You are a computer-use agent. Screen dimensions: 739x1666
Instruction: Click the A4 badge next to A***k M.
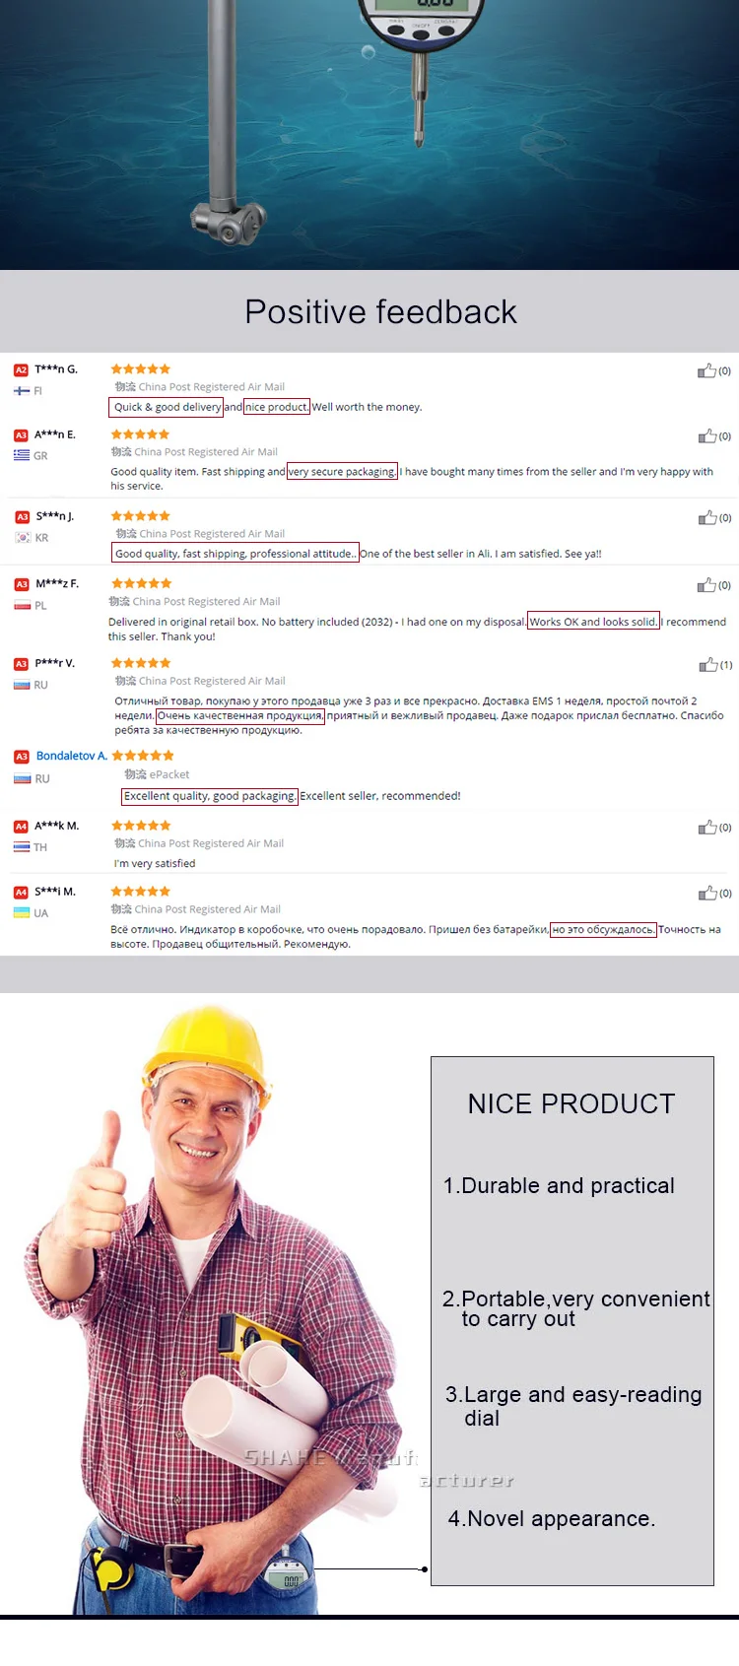21,827
